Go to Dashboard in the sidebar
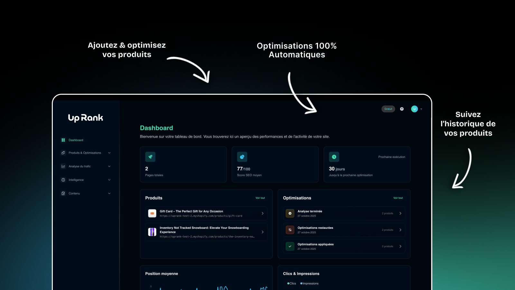 (76, 140)
